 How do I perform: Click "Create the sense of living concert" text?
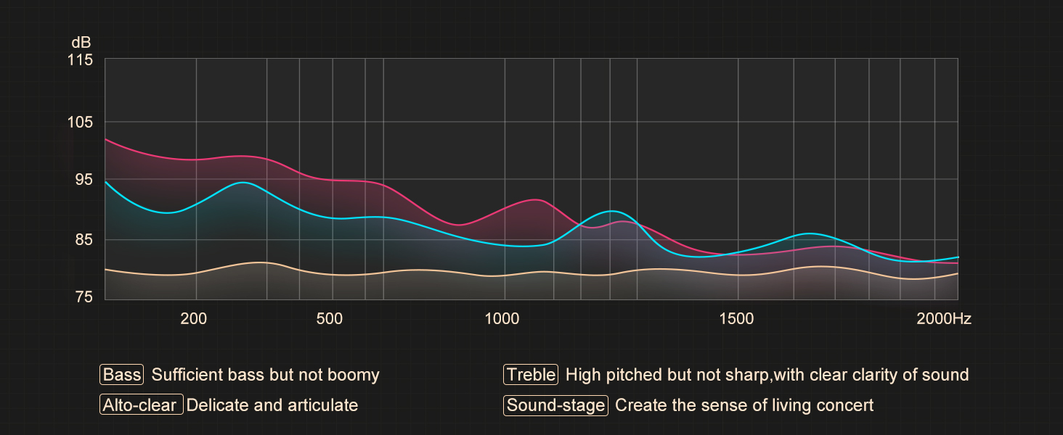click(744, 405)
